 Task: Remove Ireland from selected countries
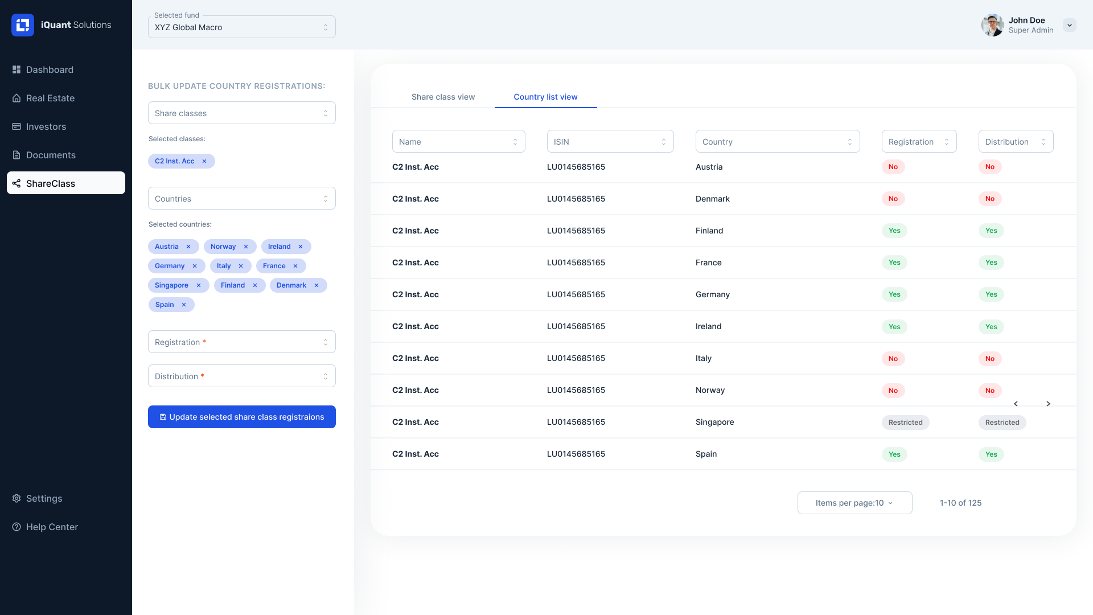(x=301, y=247)
